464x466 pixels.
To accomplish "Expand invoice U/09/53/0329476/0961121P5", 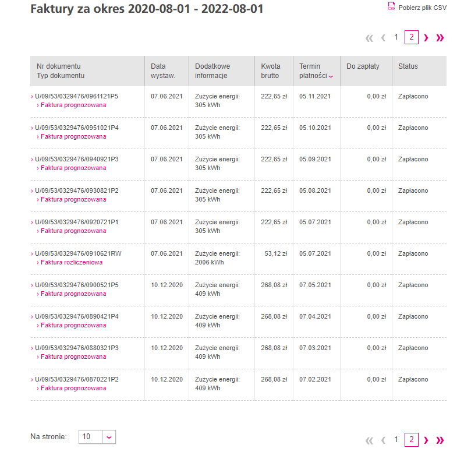I will click(x=76, y=96).
